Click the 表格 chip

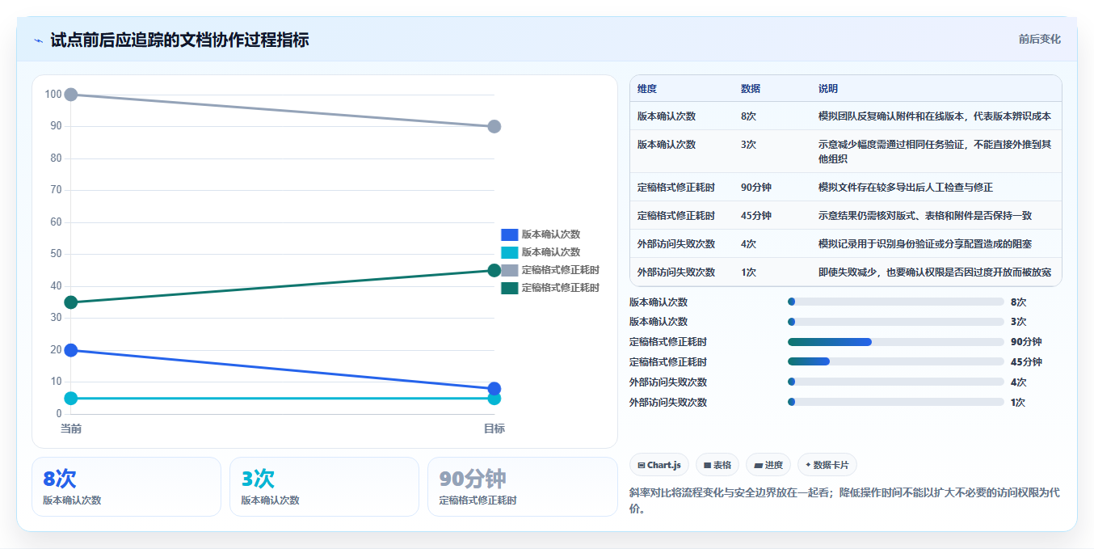pyautogui.click(x=717, y=465)
